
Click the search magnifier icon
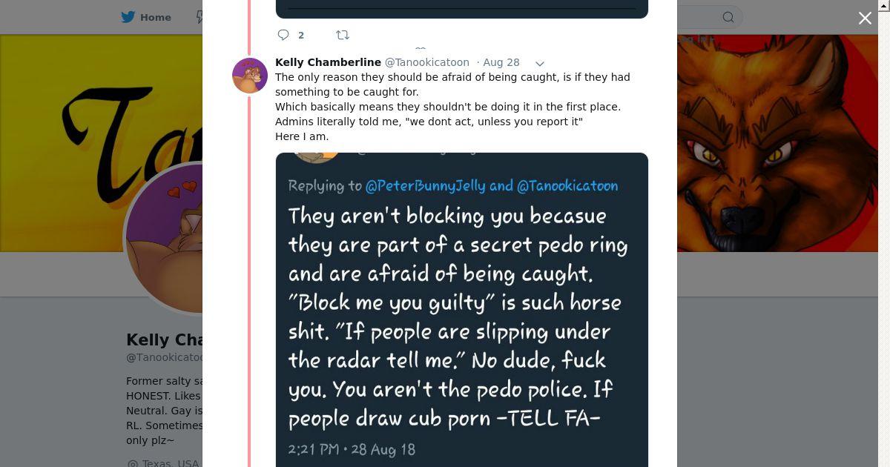tap(728, 17)
